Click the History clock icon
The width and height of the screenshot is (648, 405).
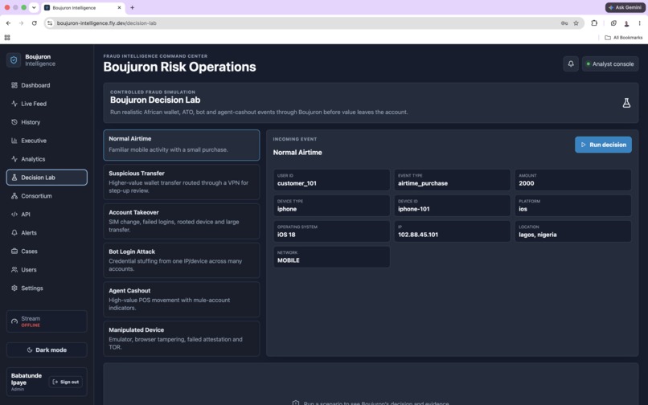14,122
